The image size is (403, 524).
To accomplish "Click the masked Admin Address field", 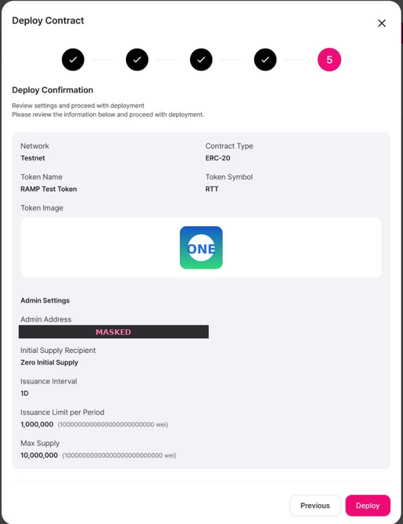I will point(114,332).
